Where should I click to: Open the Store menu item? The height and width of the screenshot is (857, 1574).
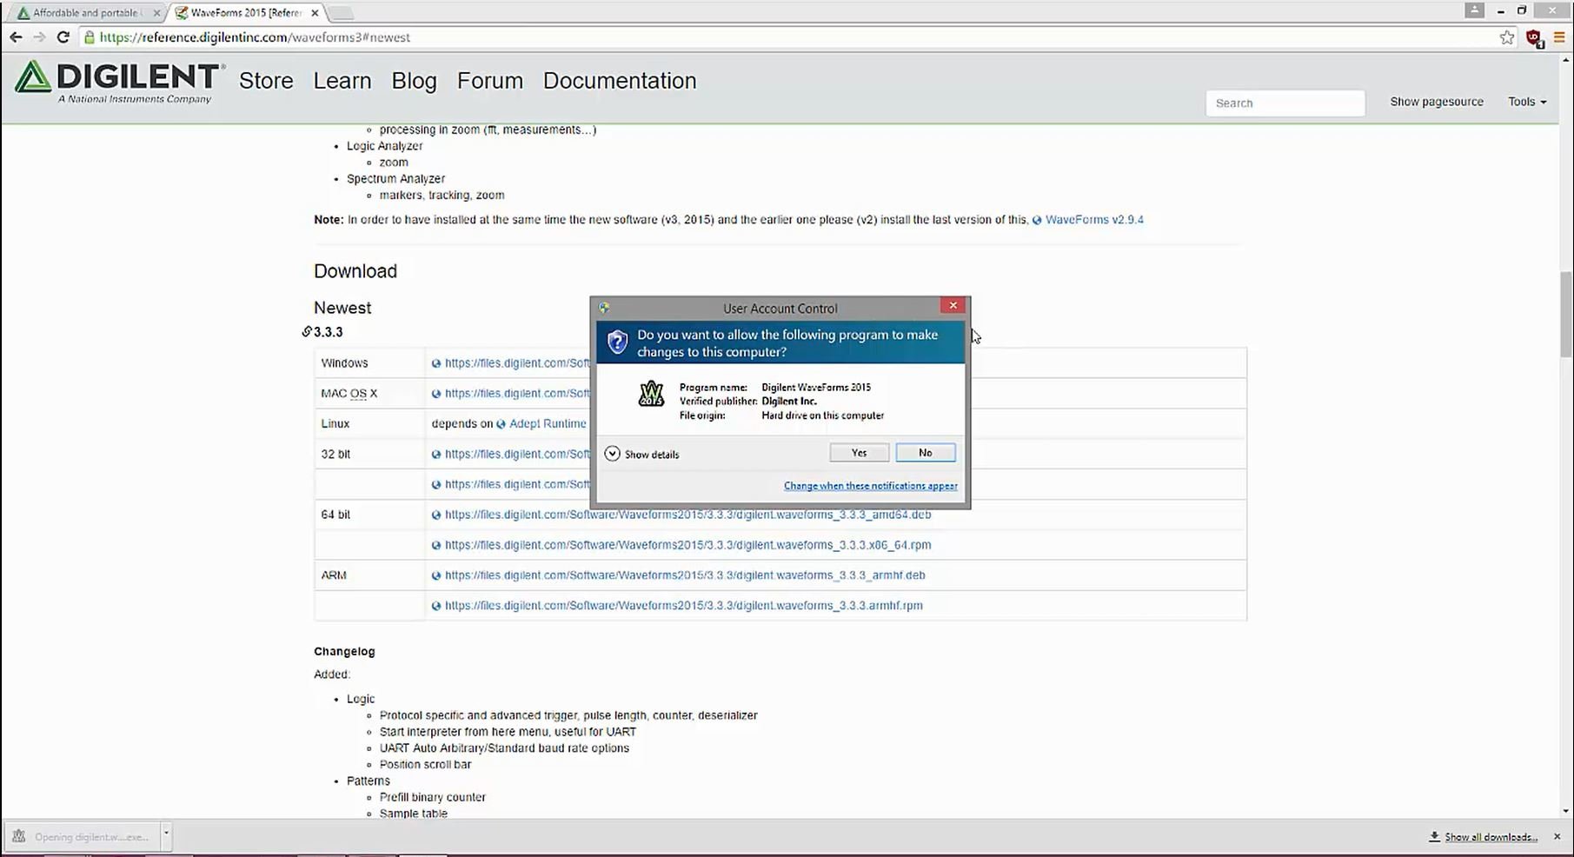click(x=266, y=81)
